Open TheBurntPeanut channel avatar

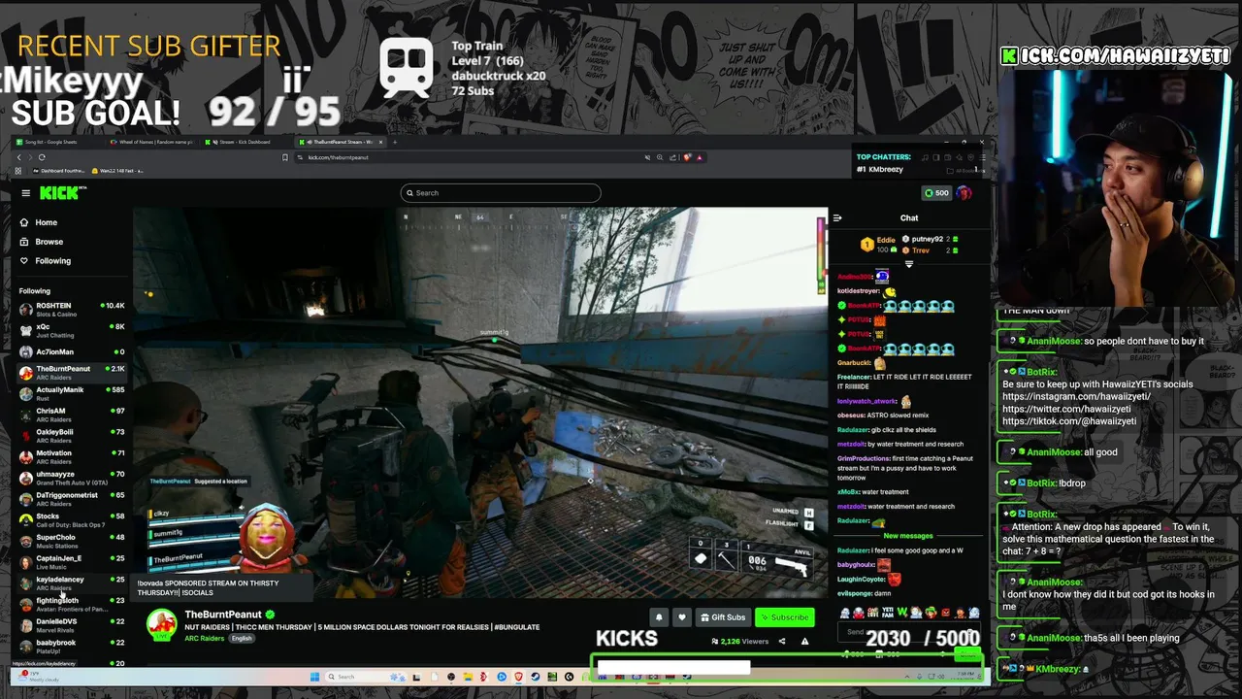(161, 624)
